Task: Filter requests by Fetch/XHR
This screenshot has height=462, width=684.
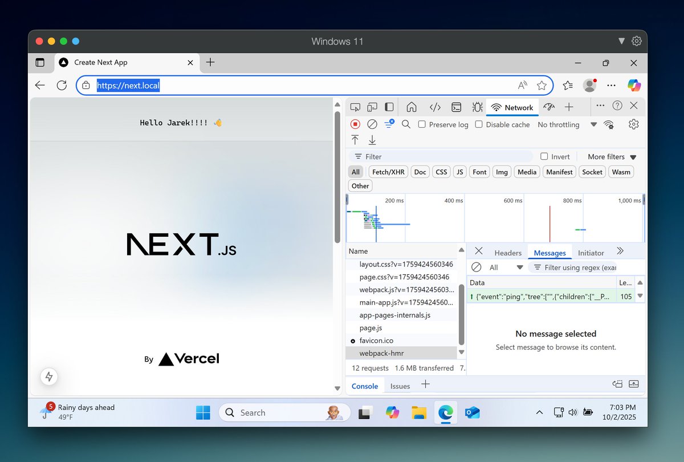Action: click(388, 172)
